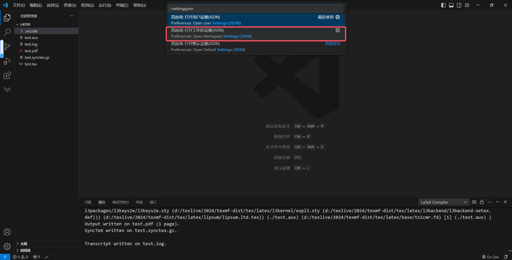Toggle output auto-scroll lock icon
Screen dimensions: 512x260
(x=481, y=202)
